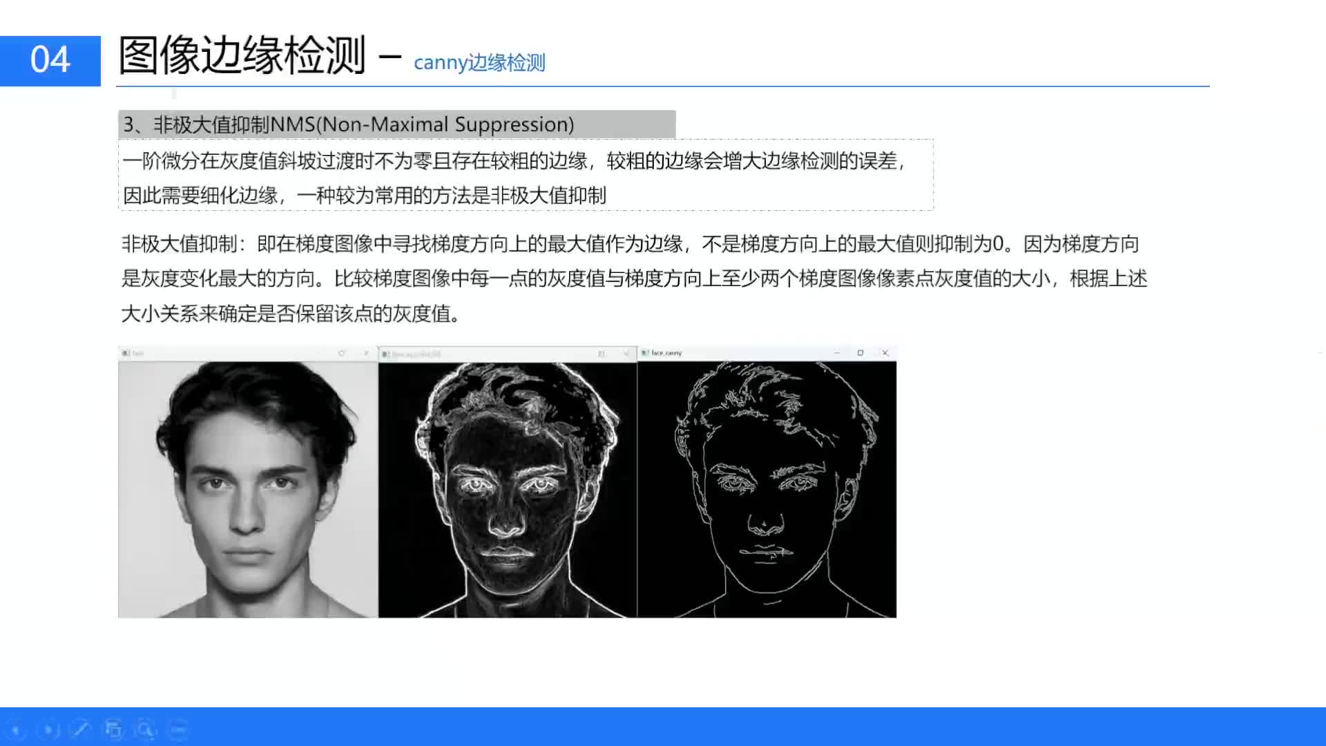Click the blue 04 section number block

tap(50, 61)
